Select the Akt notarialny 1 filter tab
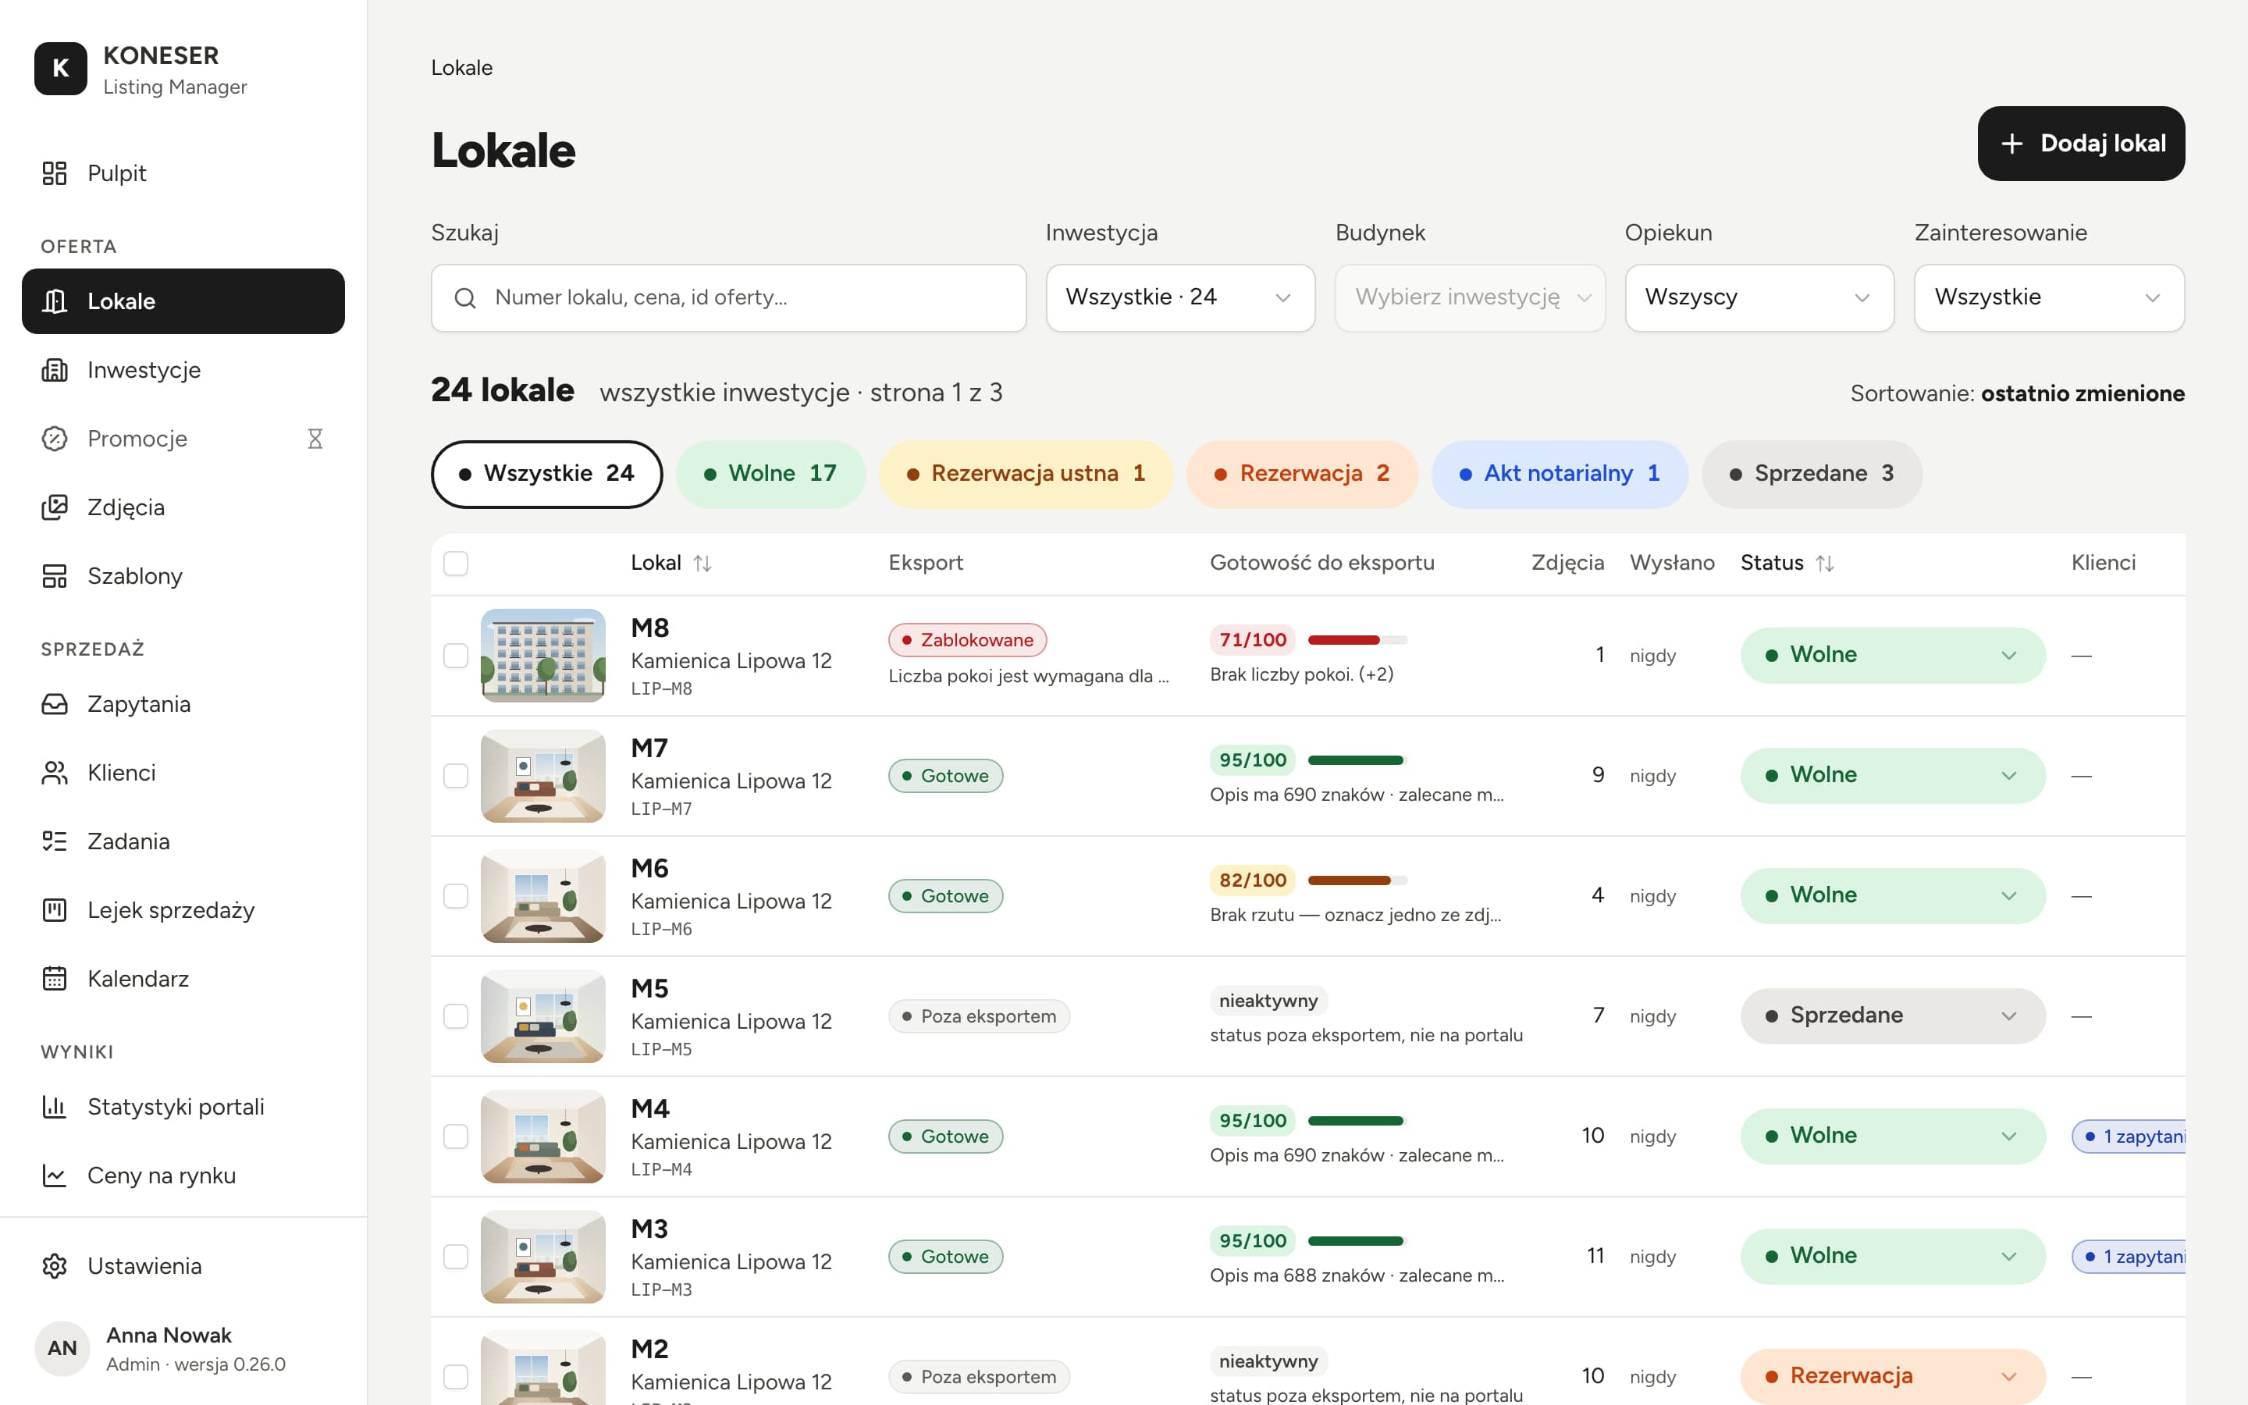Screen dimensions: 2248x1405 (1560, 475)
